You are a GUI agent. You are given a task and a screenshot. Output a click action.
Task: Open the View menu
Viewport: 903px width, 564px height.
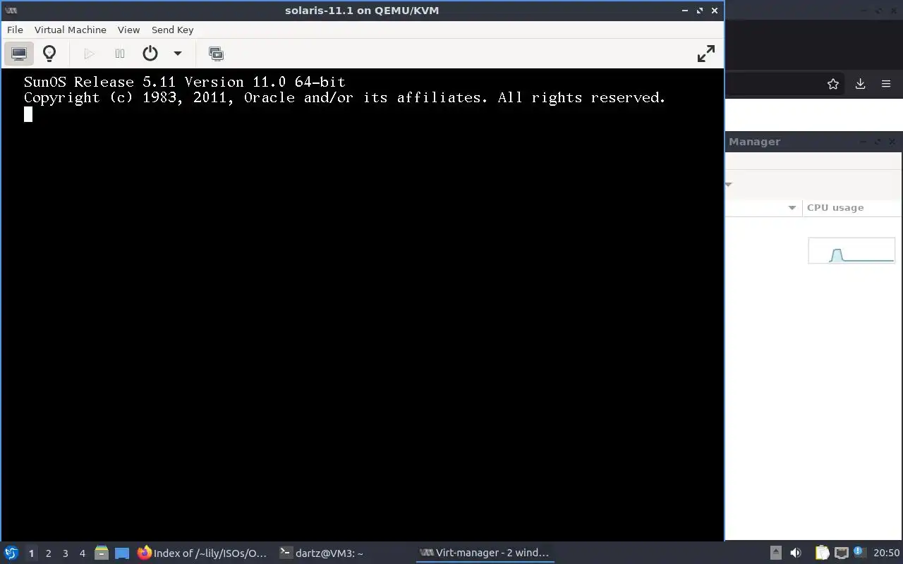click(128, 30)
